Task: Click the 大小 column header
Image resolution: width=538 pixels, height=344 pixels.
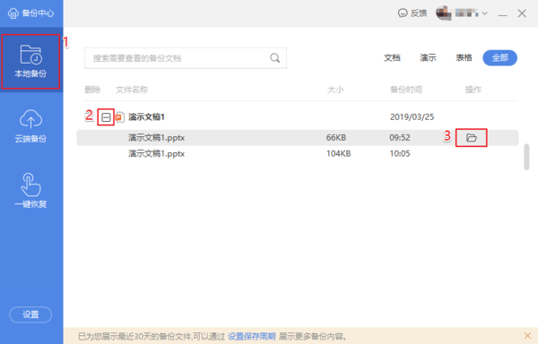Action: [335, 90]
